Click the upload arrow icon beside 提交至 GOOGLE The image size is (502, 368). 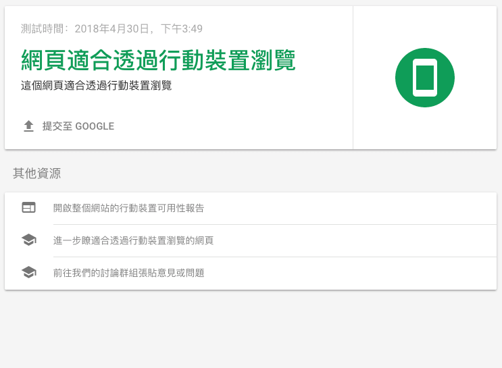click(29, 126)
